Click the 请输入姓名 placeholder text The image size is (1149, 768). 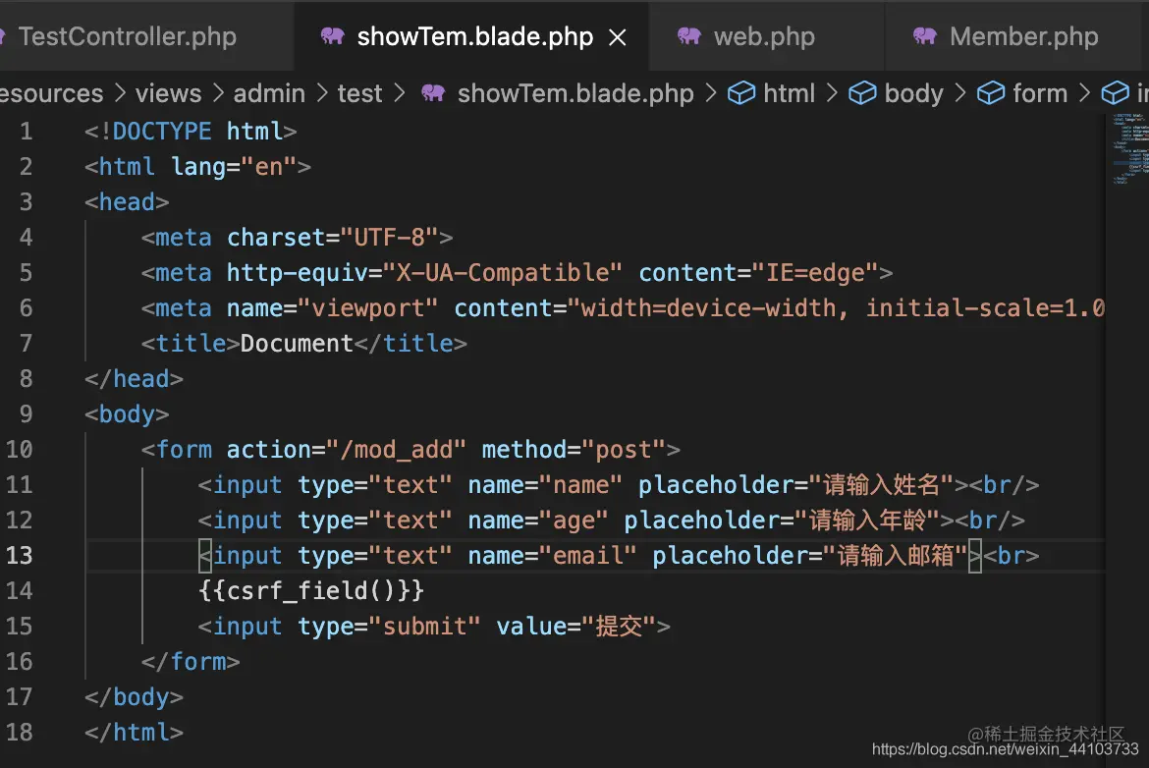click(x=881, y=484)
